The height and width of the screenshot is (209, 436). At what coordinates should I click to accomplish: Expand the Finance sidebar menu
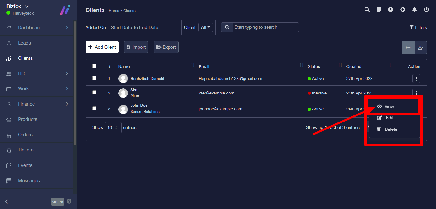pos(38,104)
